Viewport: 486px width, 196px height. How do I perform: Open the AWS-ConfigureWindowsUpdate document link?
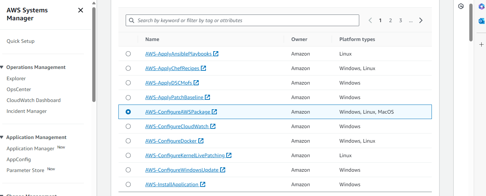point(182,170)
